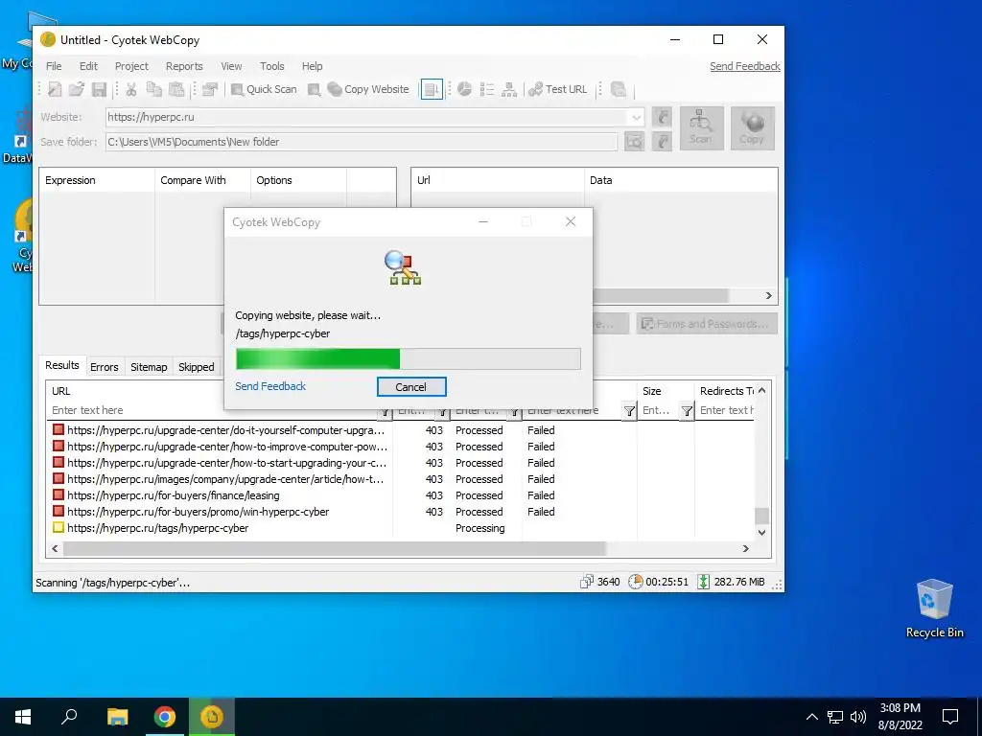Click the yellow status icon of tags/hyperpc-cyber row
982x736 pixels.
[58, 528]
